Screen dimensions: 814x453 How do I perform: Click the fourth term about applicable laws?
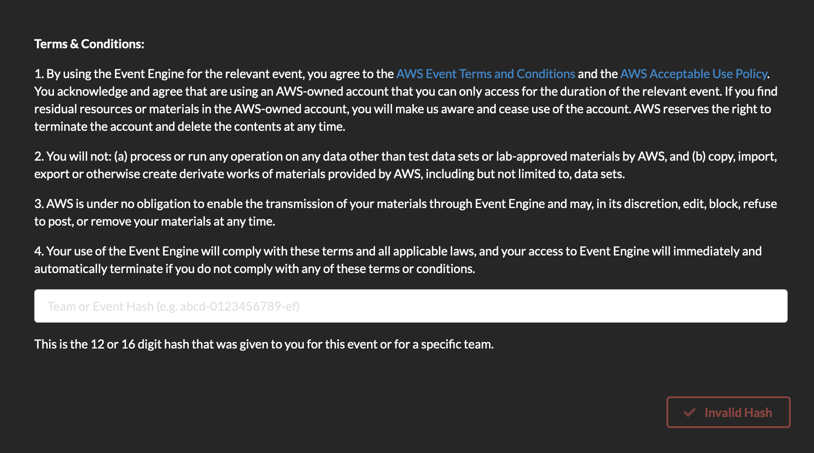398,260
